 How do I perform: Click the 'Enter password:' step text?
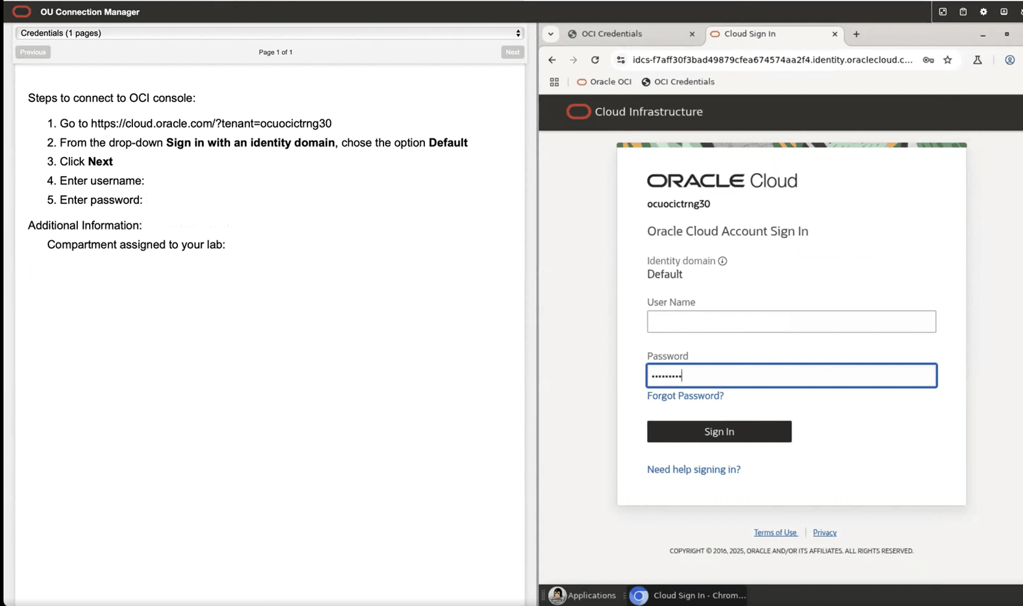pyautogui.click(x=101, y=200)
